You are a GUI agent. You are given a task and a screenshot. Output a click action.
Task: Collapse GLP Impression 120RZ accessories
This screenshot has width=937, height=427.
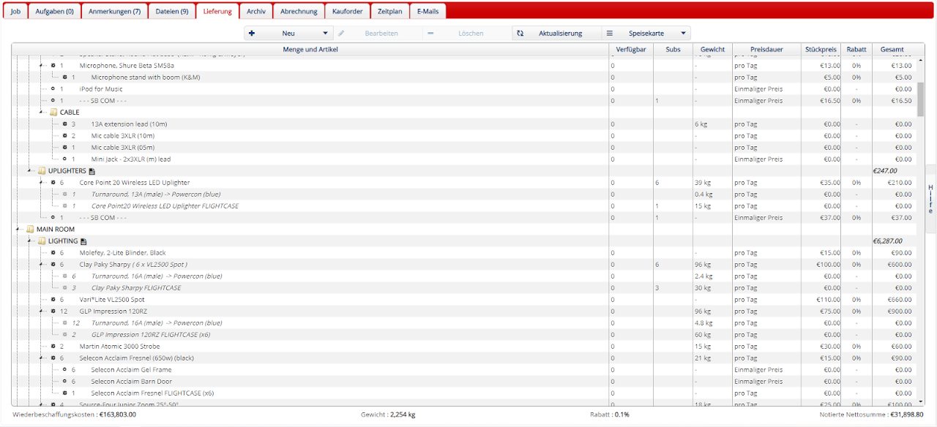tap(41, 311)
